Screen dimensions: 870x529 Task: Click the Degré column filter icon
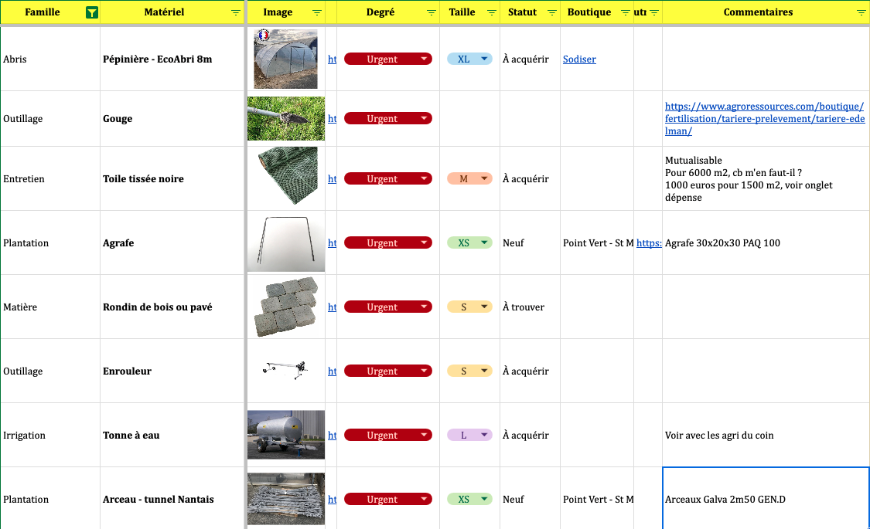pyautogui.click(x=430, y=13)
